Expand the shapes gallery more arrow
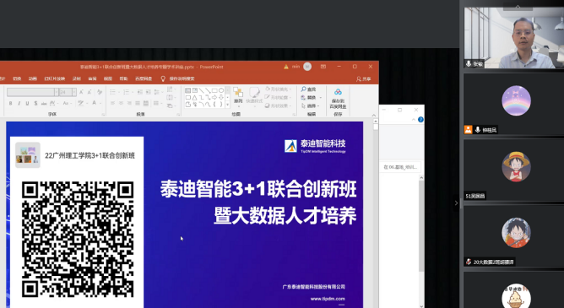Screen dimensions: 564x308 227,105
